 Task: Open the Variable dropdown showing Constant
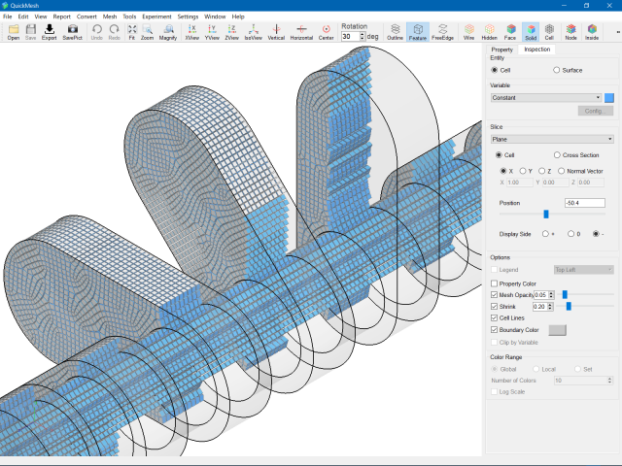click(x=545, y=97)
